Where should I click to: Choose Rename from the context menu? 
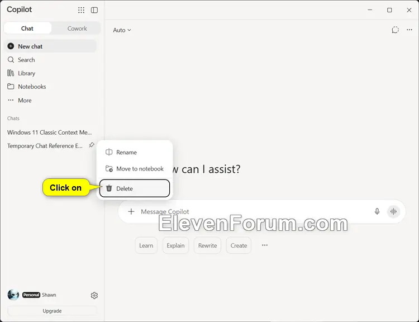pyautogui.click(x=135, y=152)
